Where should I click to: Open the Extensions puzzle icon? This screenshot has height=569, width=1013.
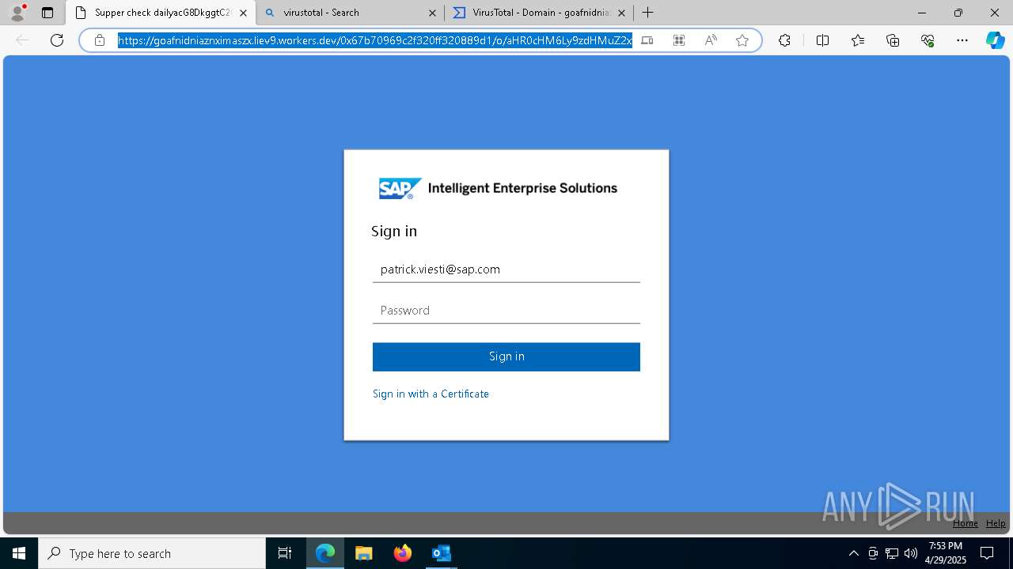point(784,40)
